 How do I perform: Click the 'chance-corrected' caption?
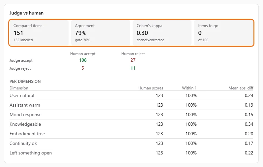point(151,40)
